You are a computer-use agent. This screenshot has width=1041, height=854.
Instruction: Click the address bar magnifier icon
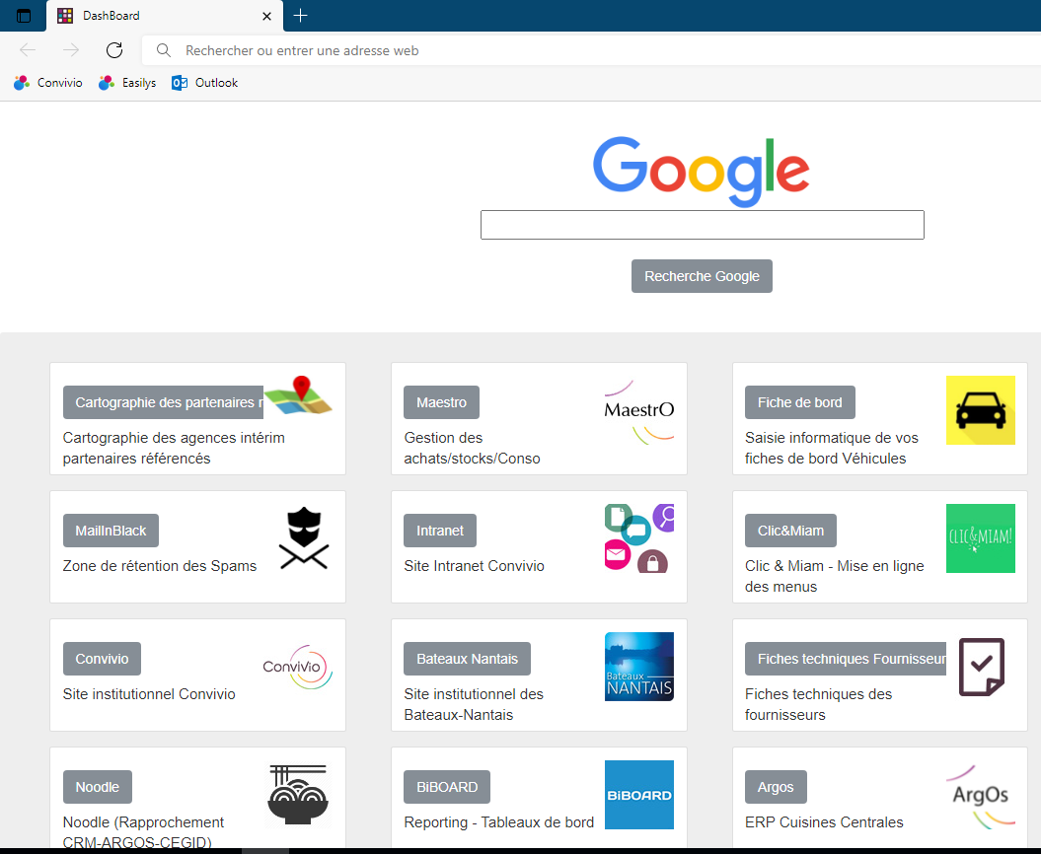pyautogui.click(x=164, y=50)
